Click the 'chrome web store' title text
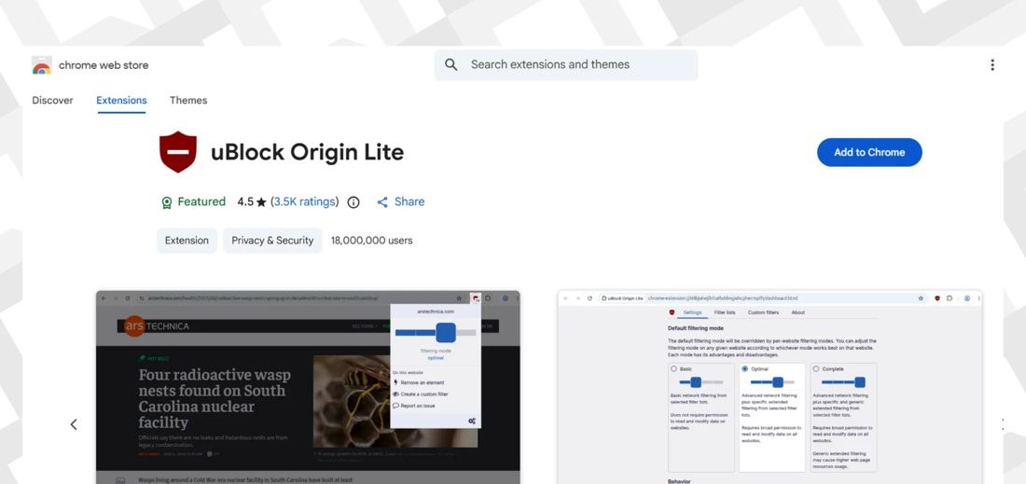1026x484 pixels. point(104,64)
